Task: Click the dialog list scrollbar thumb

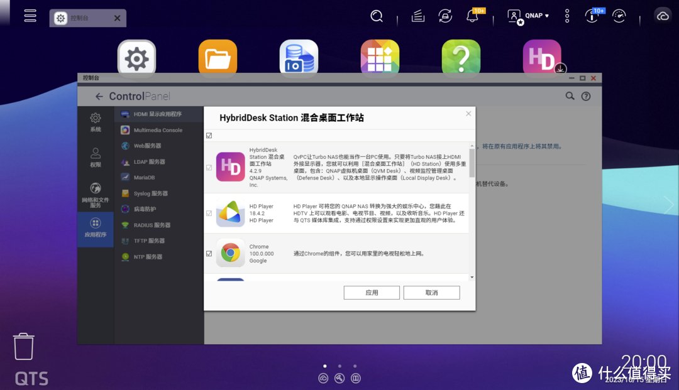Action: pos(472,163)
